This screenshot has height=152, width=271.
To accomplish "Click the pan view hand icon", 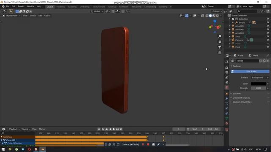I will click(220, 42).
